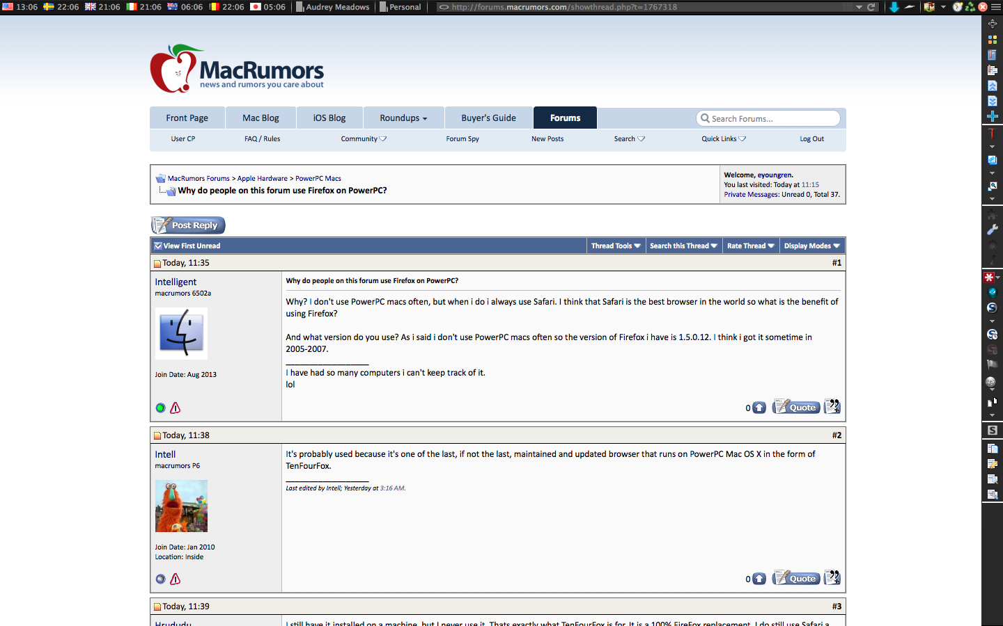Click the red asterisk icon in sidebar
The image size is (1003, 626).
(x=989, y=277)
